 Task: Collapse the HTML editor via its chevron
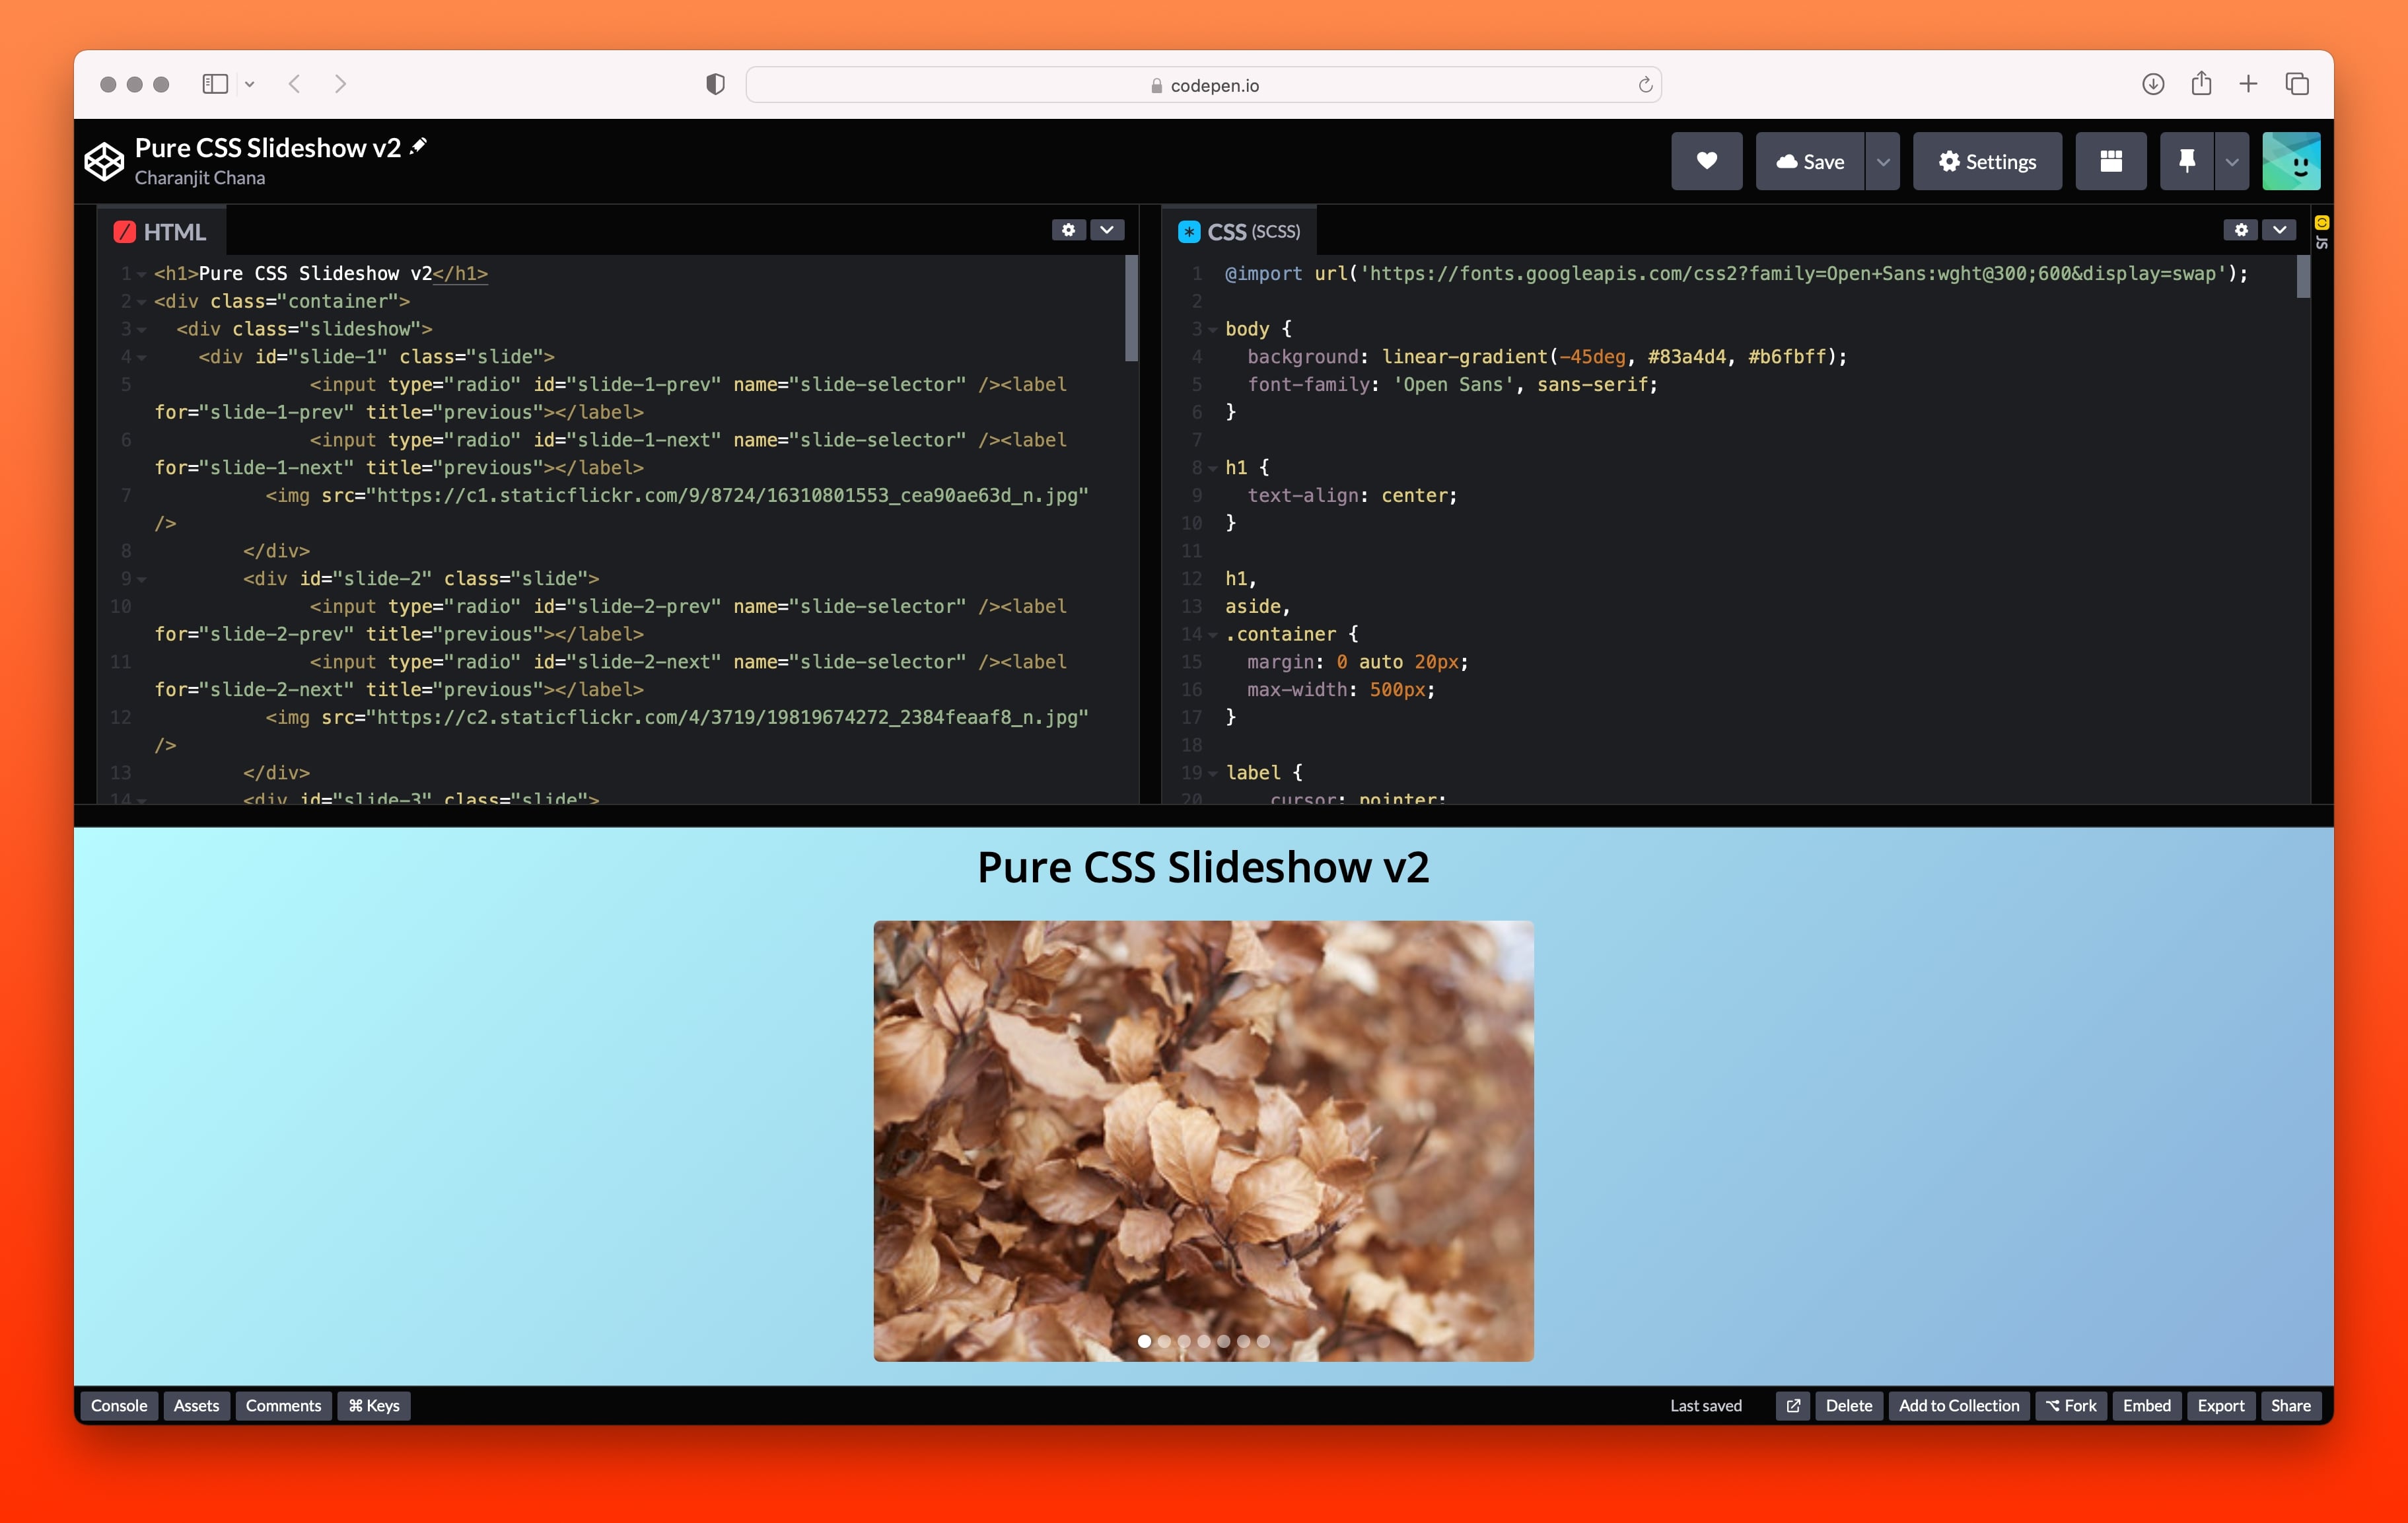click(x=1106, y=230)
